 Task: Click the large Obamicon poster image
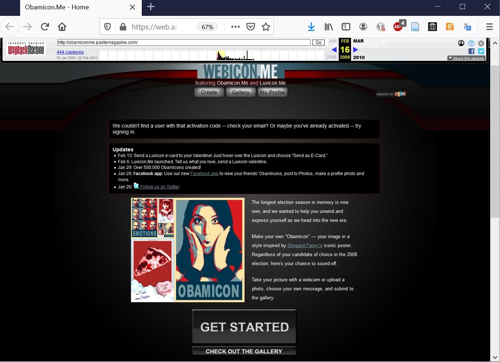210,250
